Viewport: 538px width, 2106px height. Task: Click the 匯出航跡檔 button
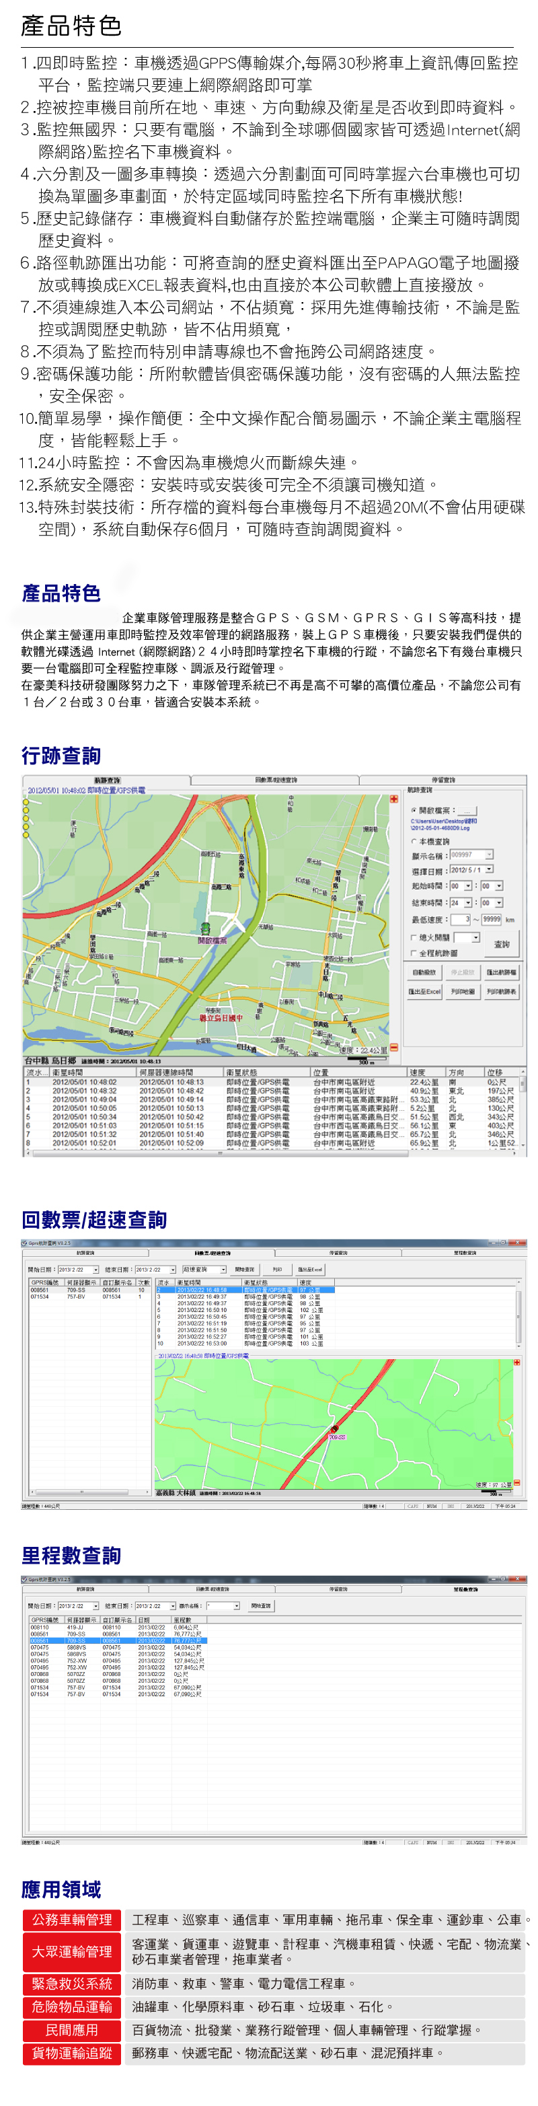tap(501, 973)
